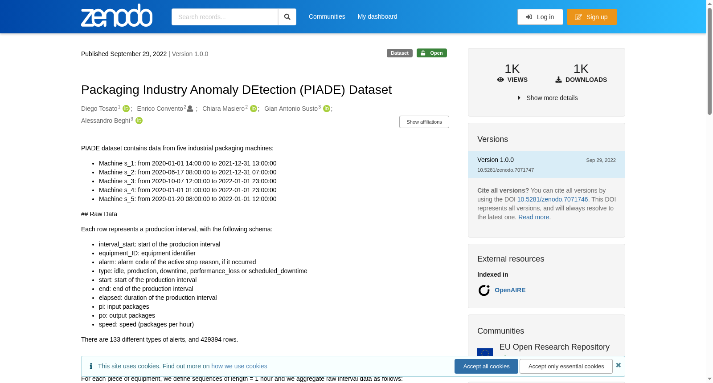
Task: Click author name Alessandro Beghi
Action: [x=106, y=121]
